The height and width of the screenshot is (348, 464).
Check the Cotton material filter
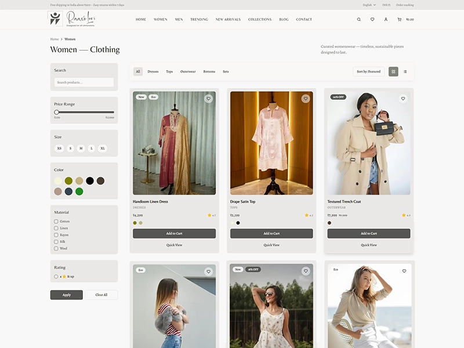tap(57, 221)
